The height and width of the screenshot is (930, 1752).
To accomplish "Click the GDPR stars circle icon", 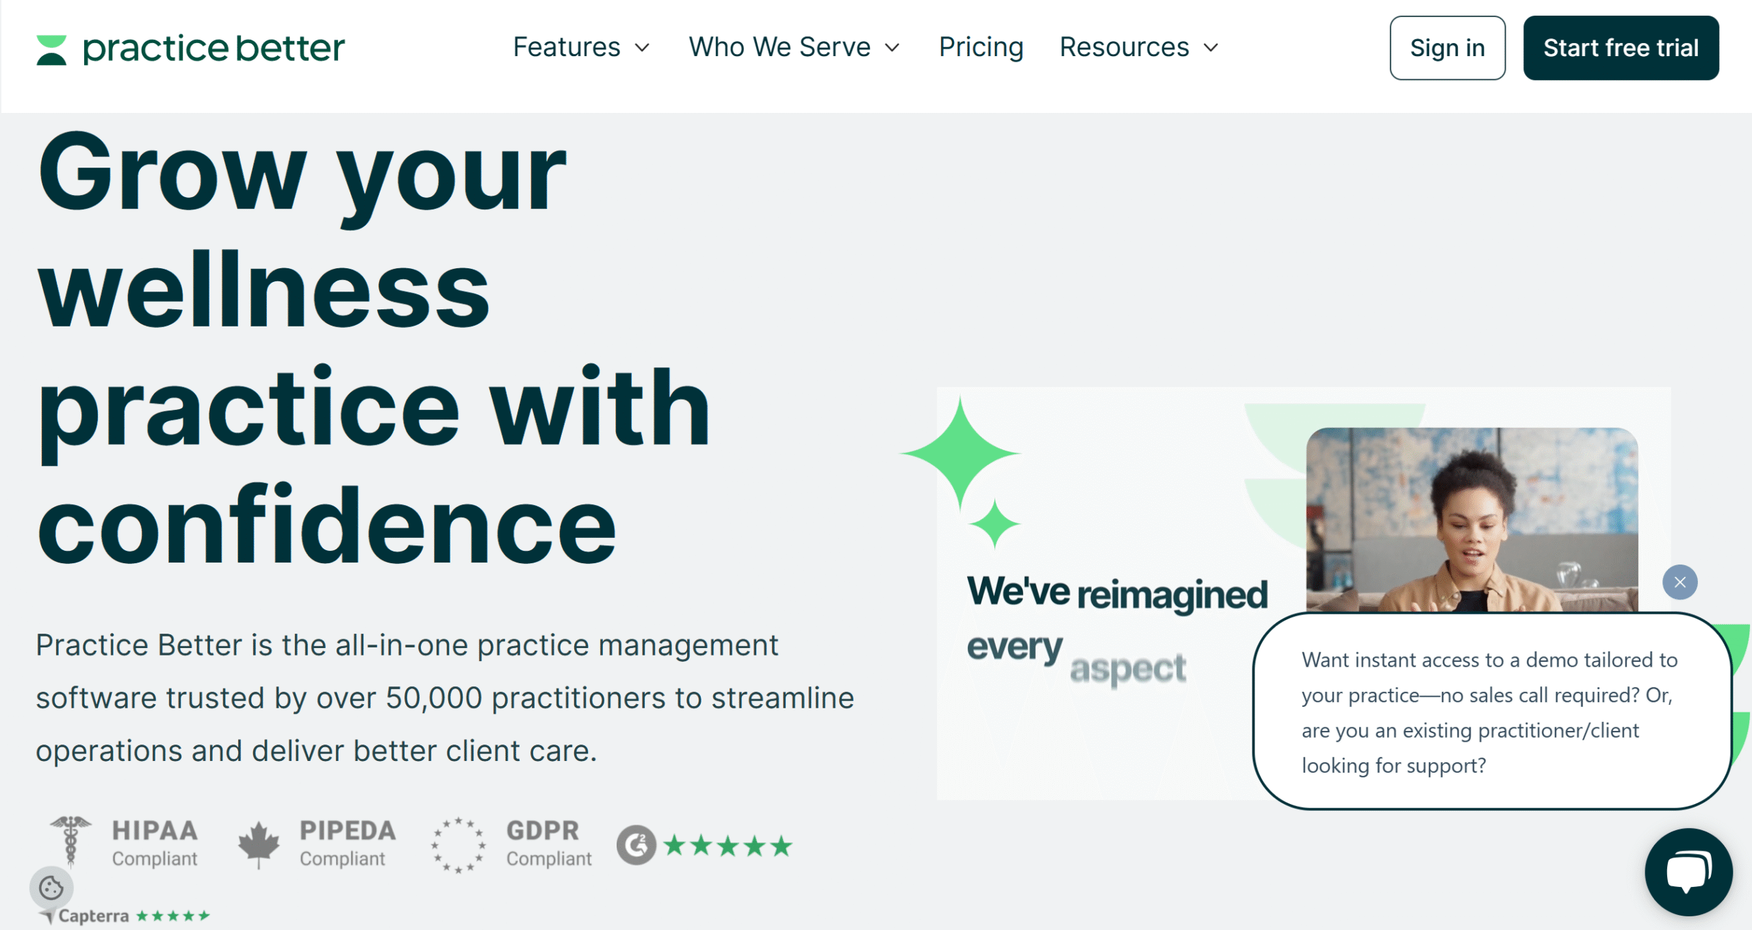I will [459, 845].
